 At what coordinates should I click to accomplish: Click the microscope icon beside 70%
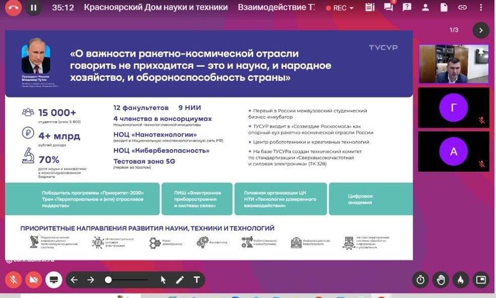coord(28,156)
